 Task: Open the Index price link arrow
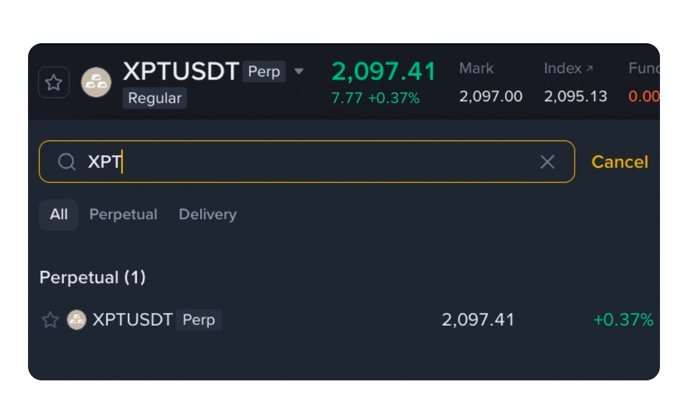tap(589, 68)
